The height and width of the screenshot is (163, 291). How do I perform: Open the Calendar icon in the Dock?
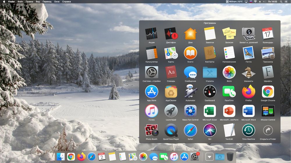102,157
